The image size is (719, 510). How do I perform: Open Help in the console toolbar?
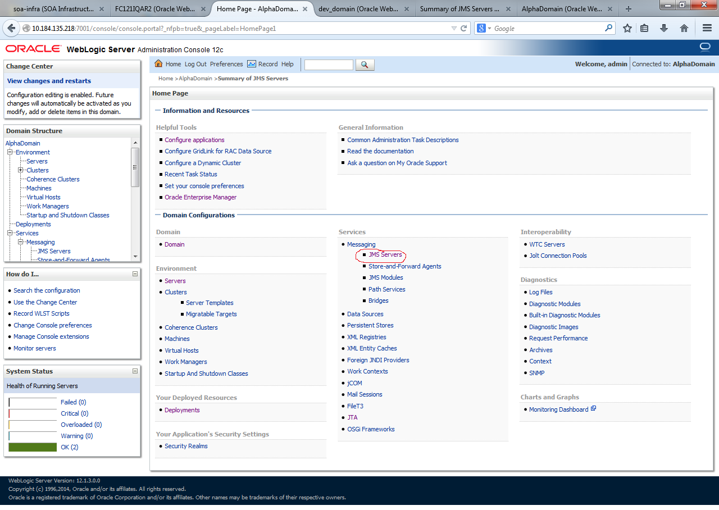pos(288,64)
